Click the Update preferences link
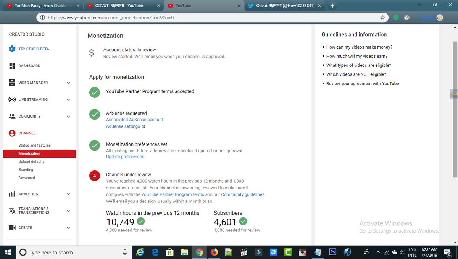Image resolution: width=458 pixels, height=259 pixels. (125, 157)
